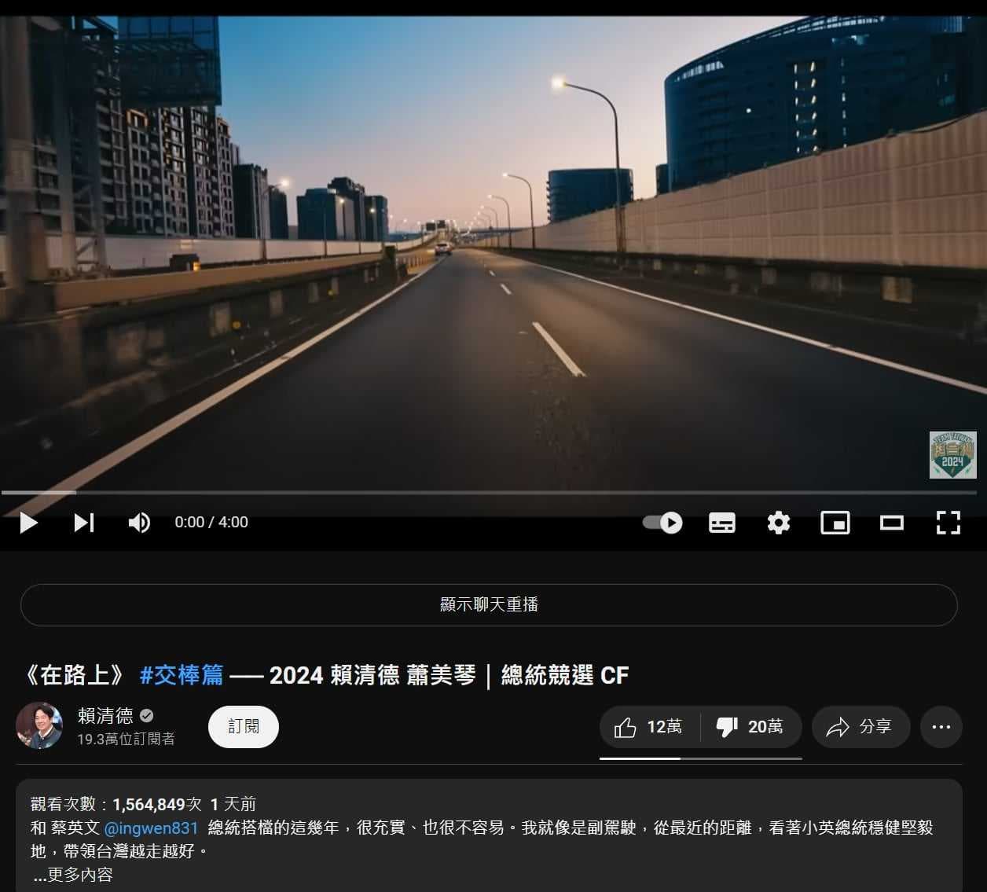Dislike the video (20萬)
The image size is (987, 892).
click(x=750, y=727)
